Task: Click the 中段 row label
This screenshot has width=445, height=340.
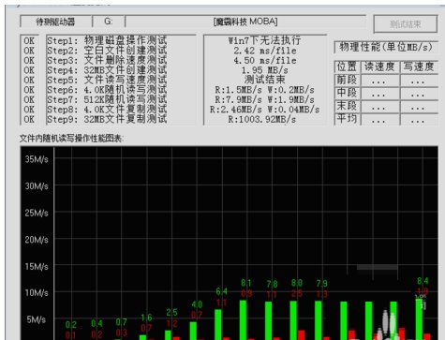Action: tap(347, 93)
